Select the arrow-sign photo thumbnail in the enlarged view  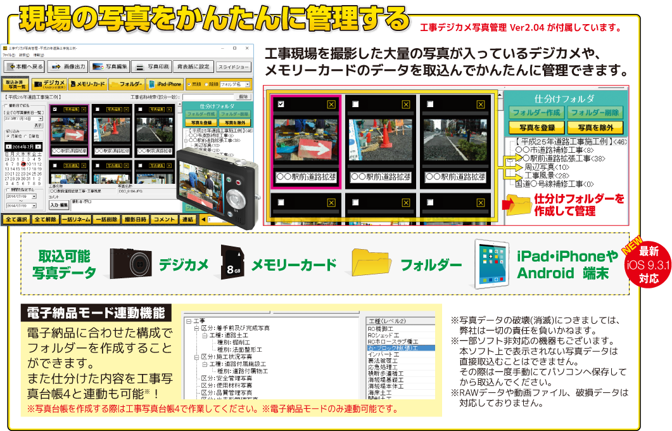coord(305,142)
